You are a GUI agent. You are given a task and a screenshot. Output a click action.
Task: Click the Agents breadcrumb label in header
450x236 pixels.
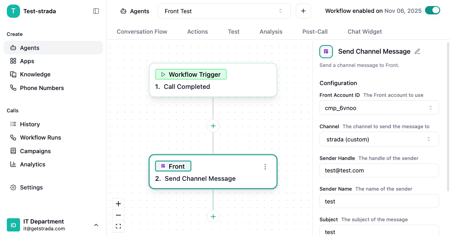pos(139,11)
